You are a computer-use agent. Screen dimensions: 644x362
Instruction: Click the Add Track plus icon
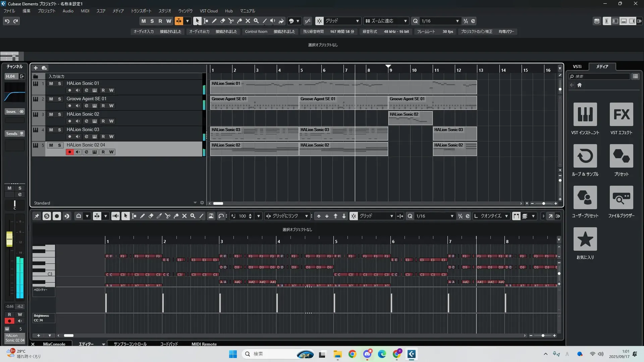(x=36, y=68)
